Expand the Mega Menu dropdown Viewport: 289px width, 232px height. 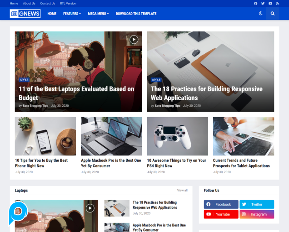[98, 14]
